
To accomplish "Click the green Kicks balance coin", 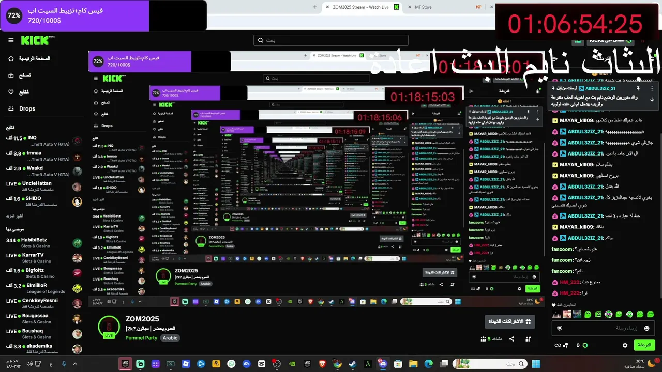I will (x=585, y=345).
